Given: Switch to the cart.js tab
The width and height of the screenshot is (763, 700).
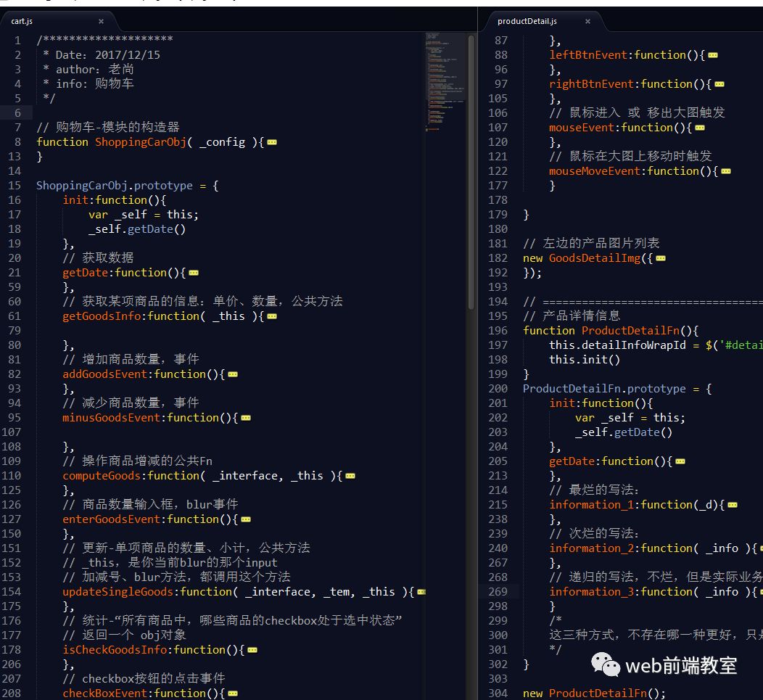Looking at the screenshot, I should point(22,22).
